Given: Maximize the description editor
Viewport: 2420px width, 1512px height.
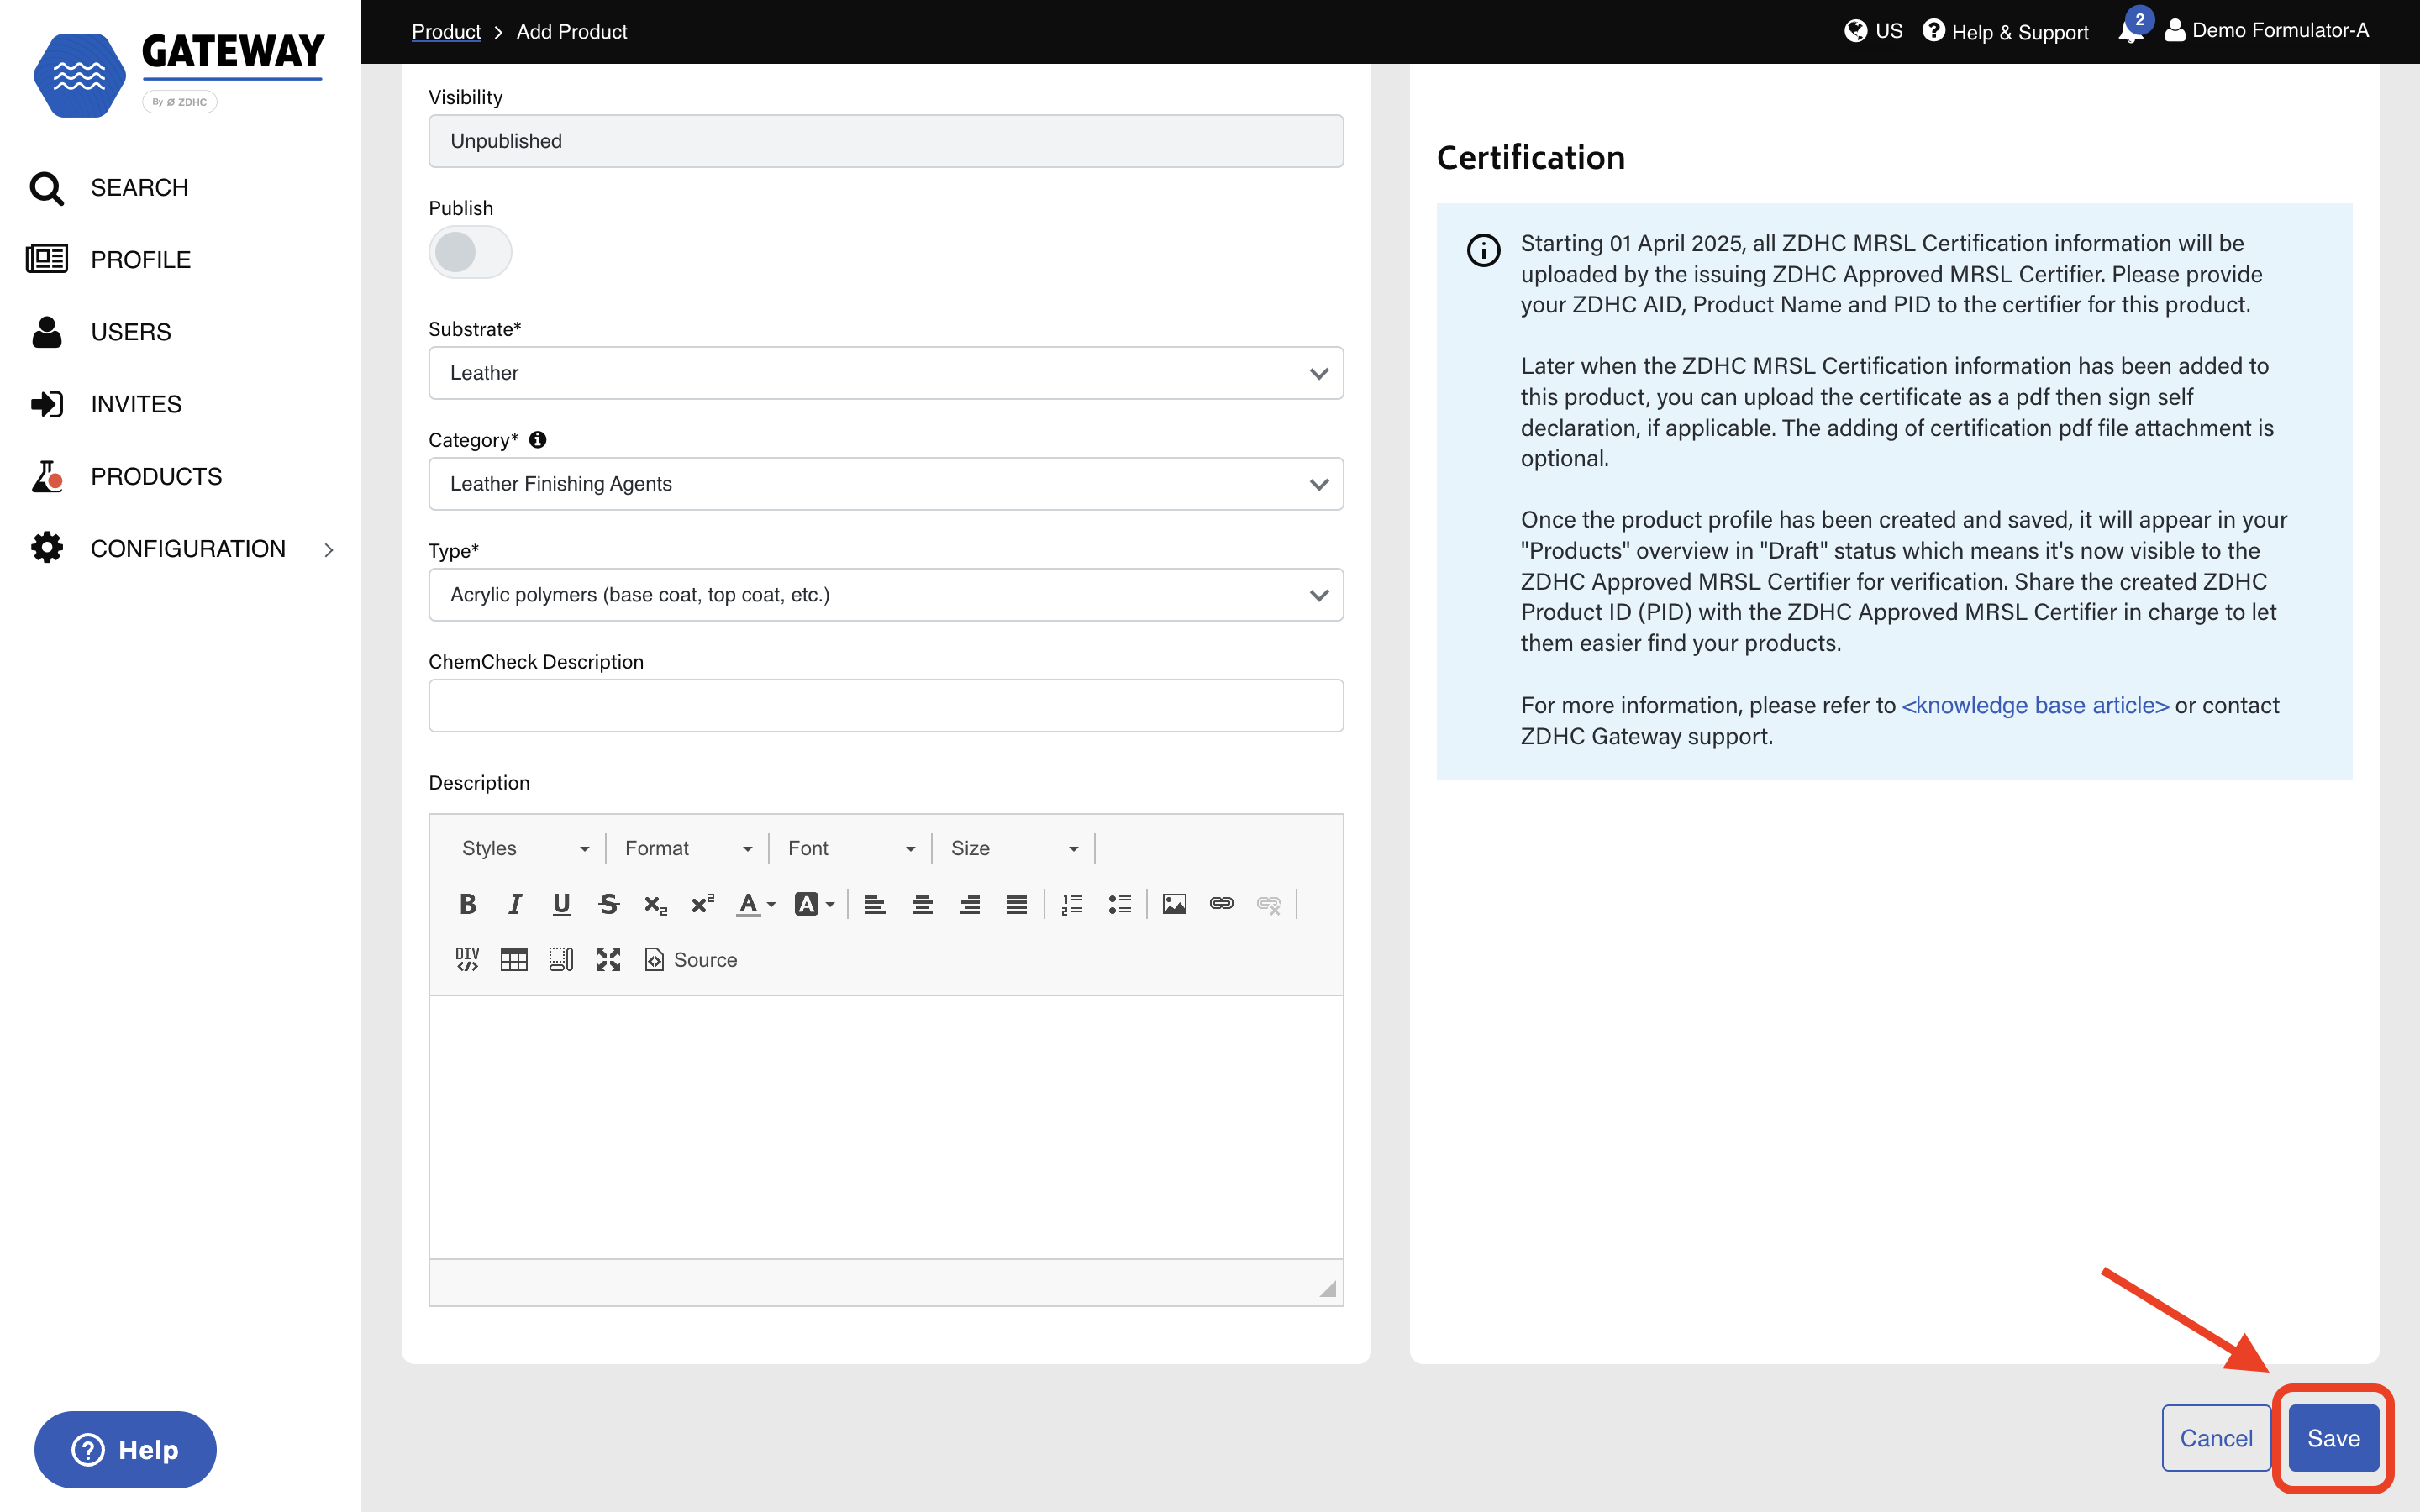Looking at the screenshot, I should (x=608, y=960).
